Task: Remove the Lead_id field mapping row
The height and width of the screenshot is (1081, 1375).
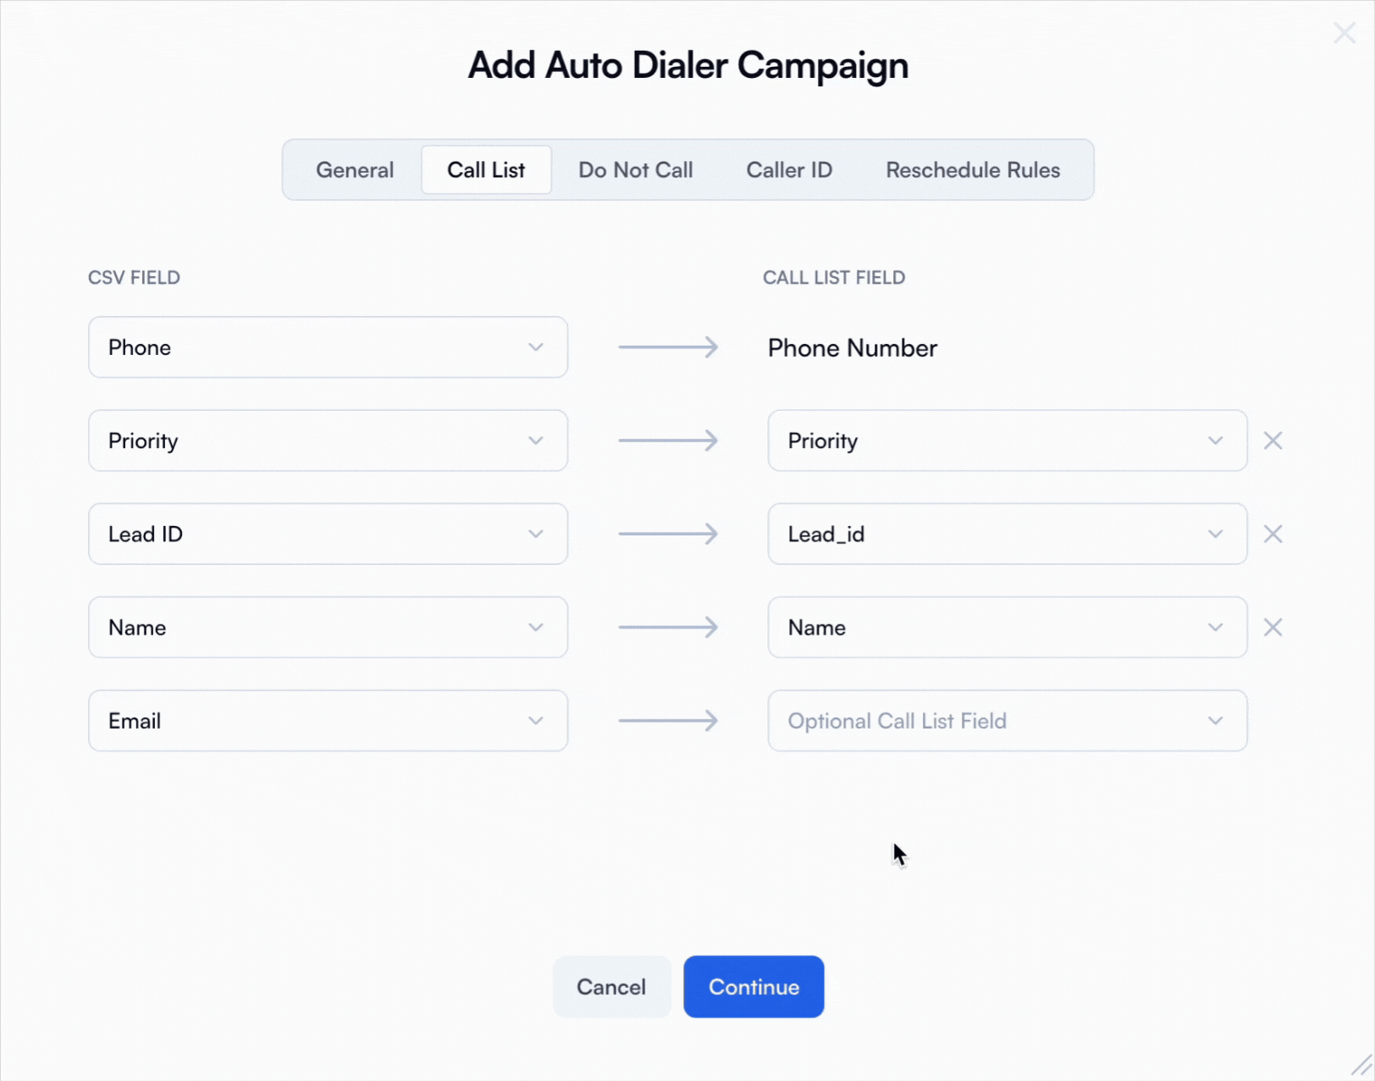Action: (x=1273, y=534)
